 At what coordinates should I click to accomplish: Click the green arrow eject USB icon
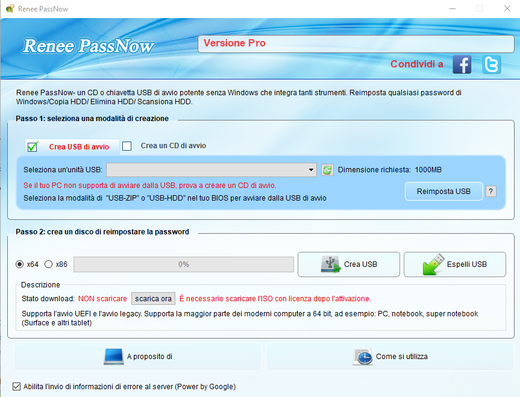coord(433,264)
